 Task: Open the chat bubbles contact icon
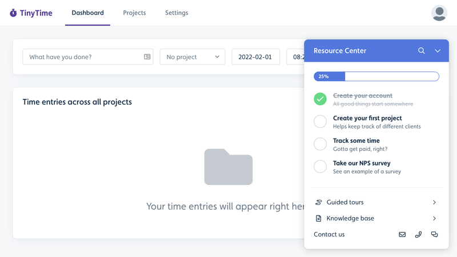tap(435, 234)
